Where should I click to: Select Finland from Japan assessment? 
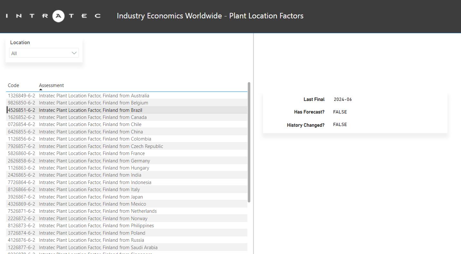pyautogui.click(x=91, y=197)
